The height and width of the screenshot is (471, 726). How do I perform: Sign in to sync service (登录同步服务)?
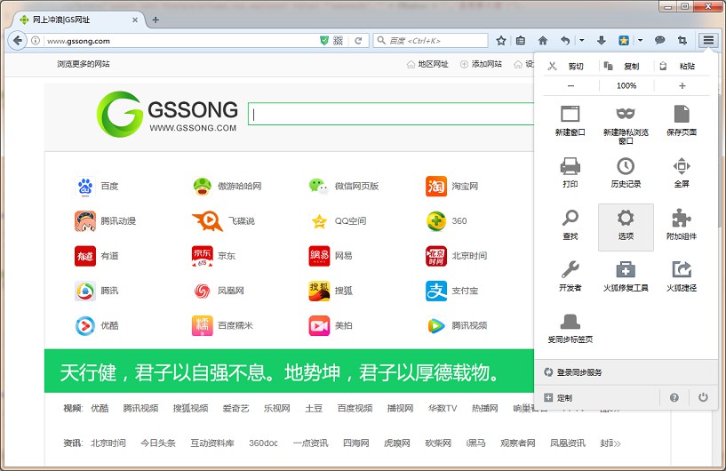626,371
